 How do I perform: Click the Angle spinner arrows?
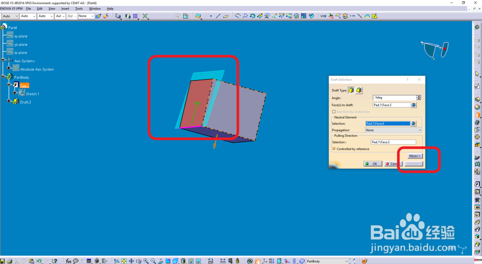click(x=419, y=98)
